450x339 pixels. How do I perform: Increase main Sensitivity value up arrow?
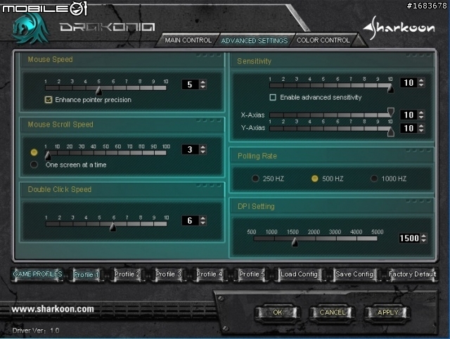[x=421, y=80]
